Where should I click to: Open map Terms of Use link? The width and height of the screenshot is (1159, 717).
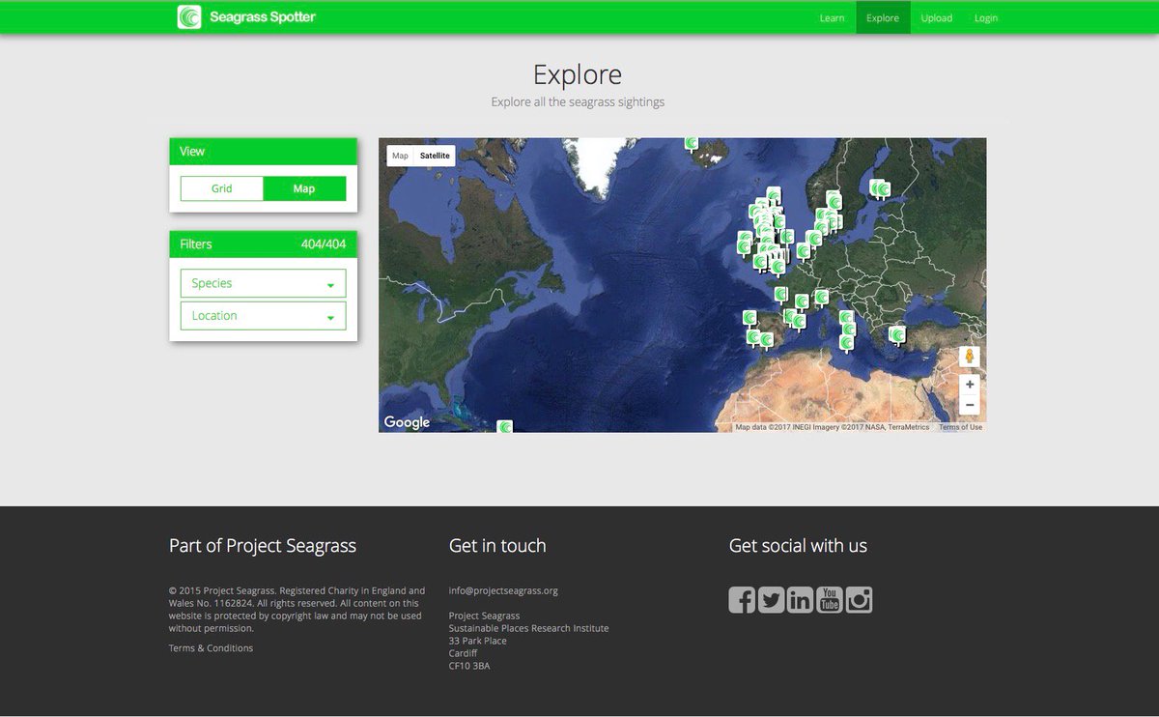click(x=960, y=427)
